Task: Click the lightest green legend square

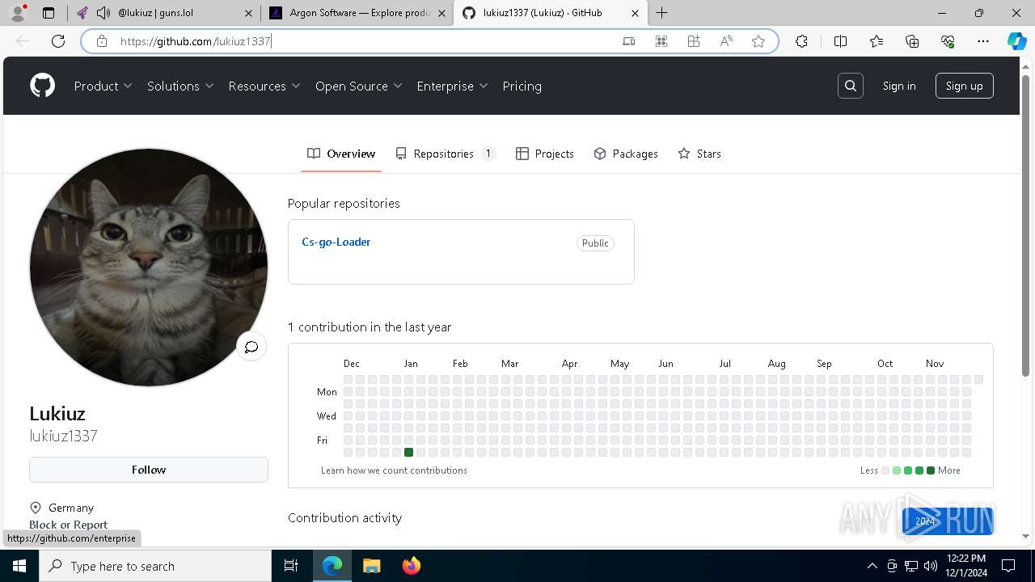Action: (897, 470)
